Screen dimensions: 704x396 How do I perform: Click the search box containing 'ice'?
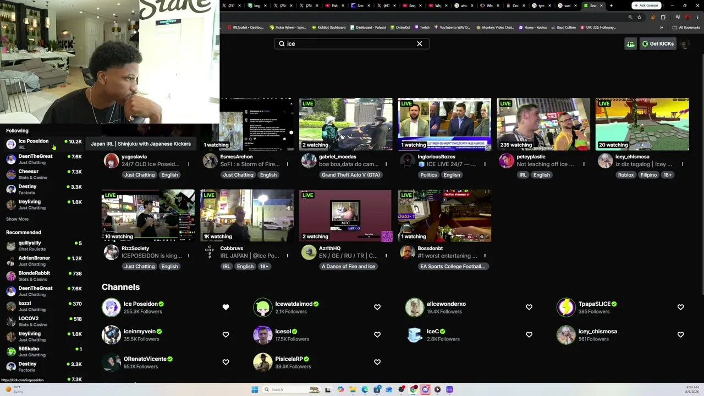click(x=352, y=43)
